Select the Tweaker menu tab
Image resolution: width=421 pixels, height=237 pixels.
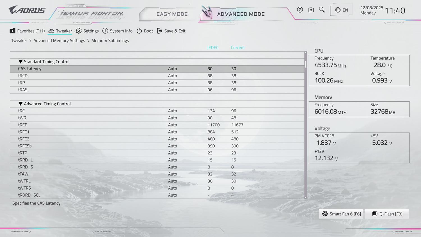click(60, 31)
